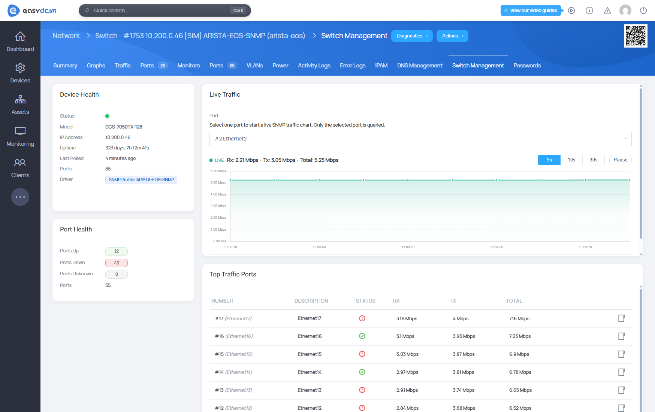Switch to the Passwords tab
The image size is (655, 412).
[x=527, y=66]
